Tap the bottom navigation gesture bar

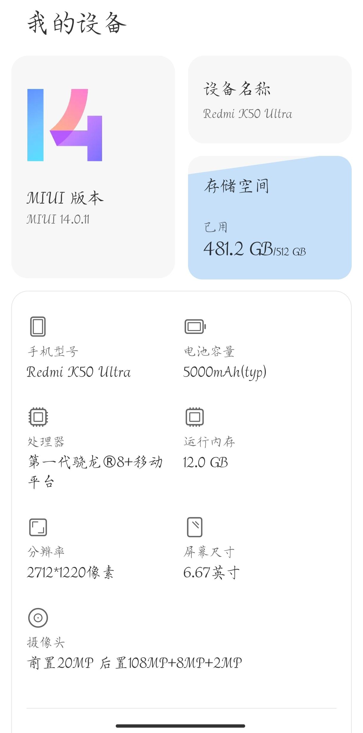180,726
